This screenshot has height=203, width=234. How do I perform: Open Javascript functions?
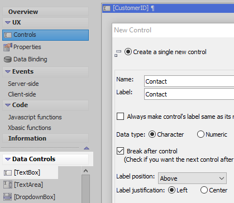click(x=35, y=117)
